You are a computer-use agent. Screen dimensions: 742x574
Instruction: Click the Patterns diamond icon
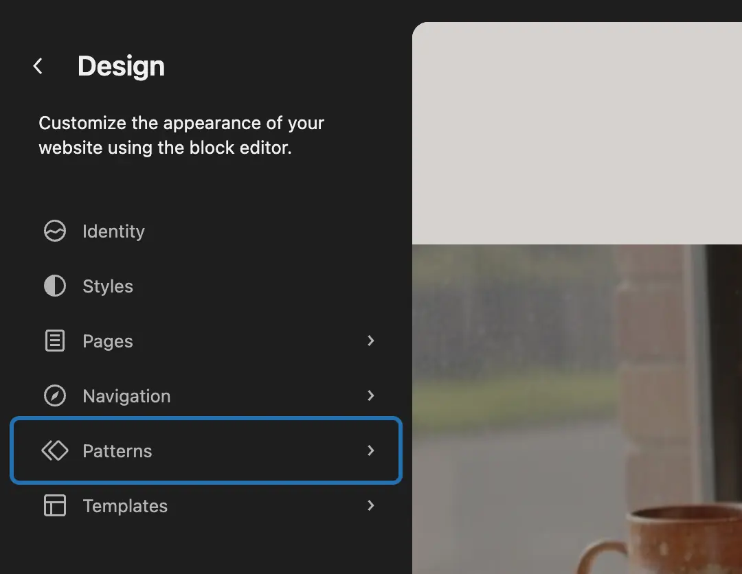click(55, 450)
